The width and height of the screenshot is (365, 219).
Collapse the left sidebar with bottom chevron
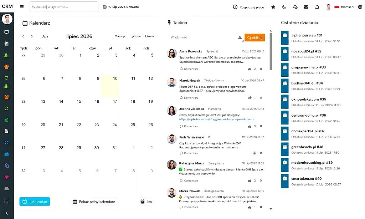(x=6, y=213)
